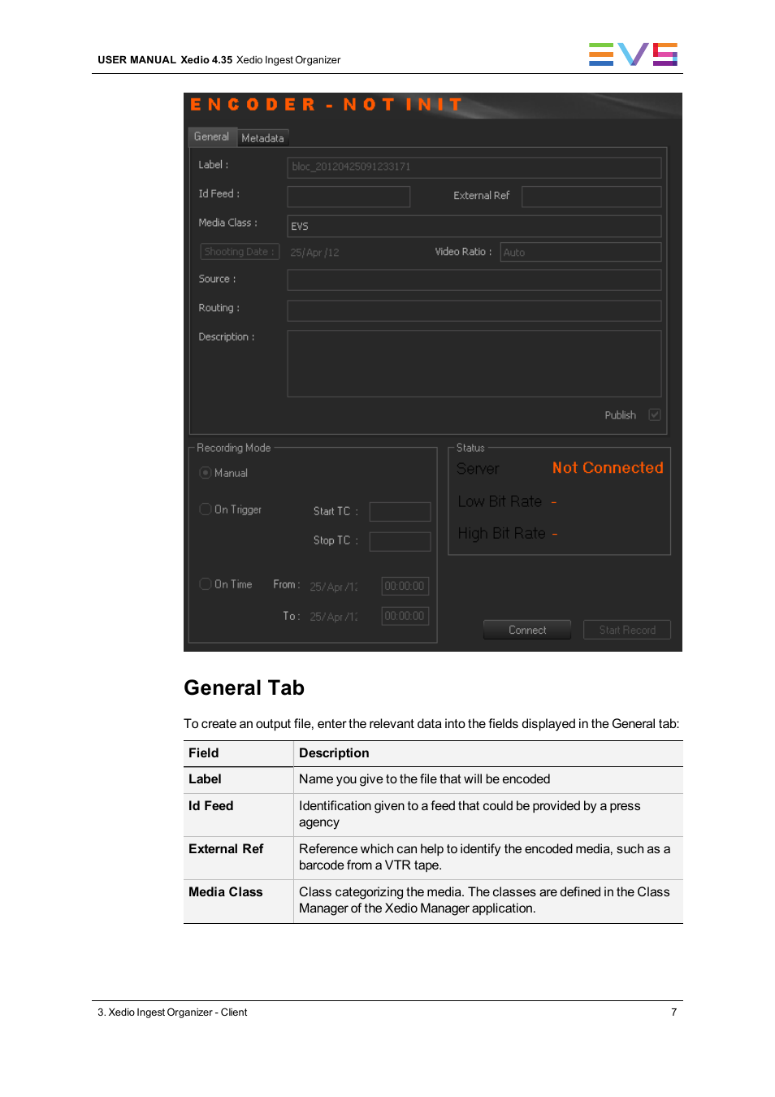775x1097 pixels.
Task: Focus the Id Feed field
Action: [x=349, y=197]
